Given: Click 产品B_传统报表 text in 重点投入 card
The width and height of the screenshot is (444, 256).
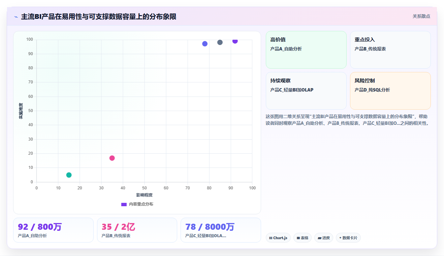Looking at the screenshot, I should point(370,49).
